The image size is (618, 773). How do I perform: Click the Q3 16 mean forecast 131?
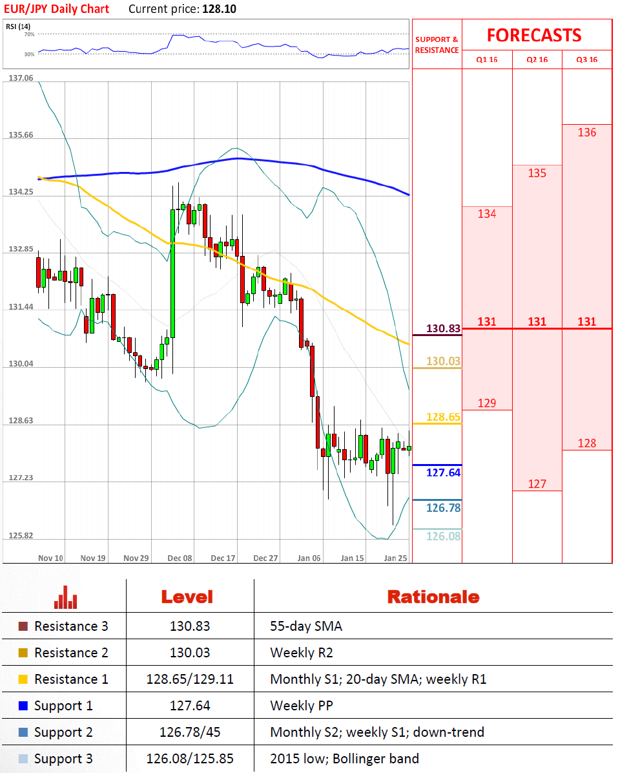587,322
